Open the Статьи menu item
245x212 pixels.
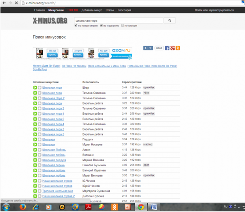tap(110, 10)
